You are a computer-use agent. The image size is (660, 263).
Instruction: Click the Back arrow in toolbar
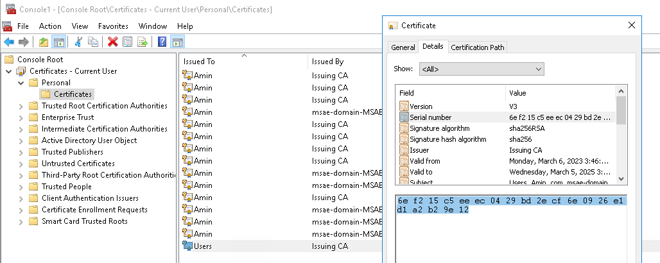9,42
